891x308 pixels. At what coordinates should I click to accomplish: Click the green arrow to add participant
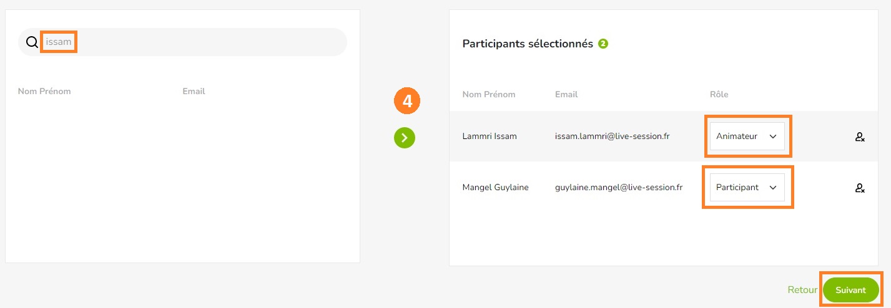click(x=405, y=138)
